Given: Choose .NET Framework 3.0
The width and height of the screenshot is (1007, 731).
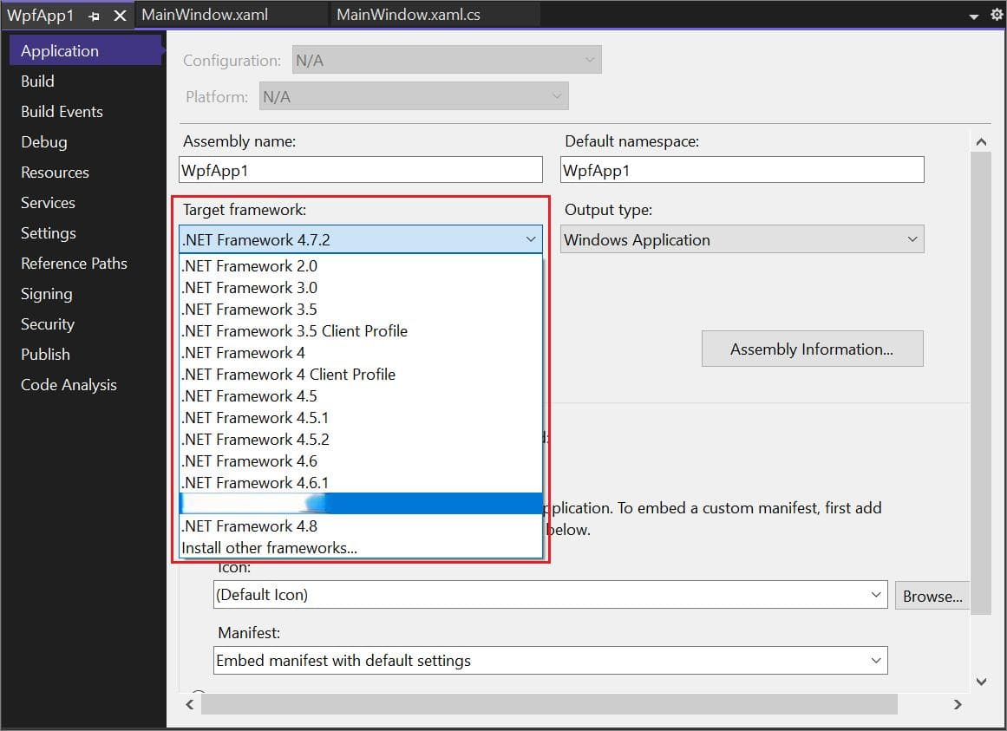Looking at the screenshot, I should tap(360, 288).
